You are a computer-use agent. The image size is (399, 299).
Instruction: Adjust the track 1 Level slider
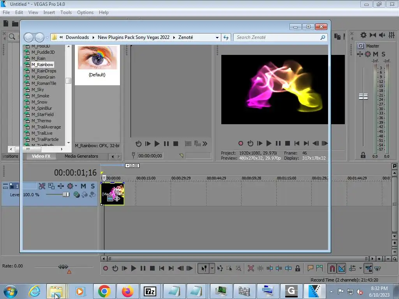pos(66,195)
